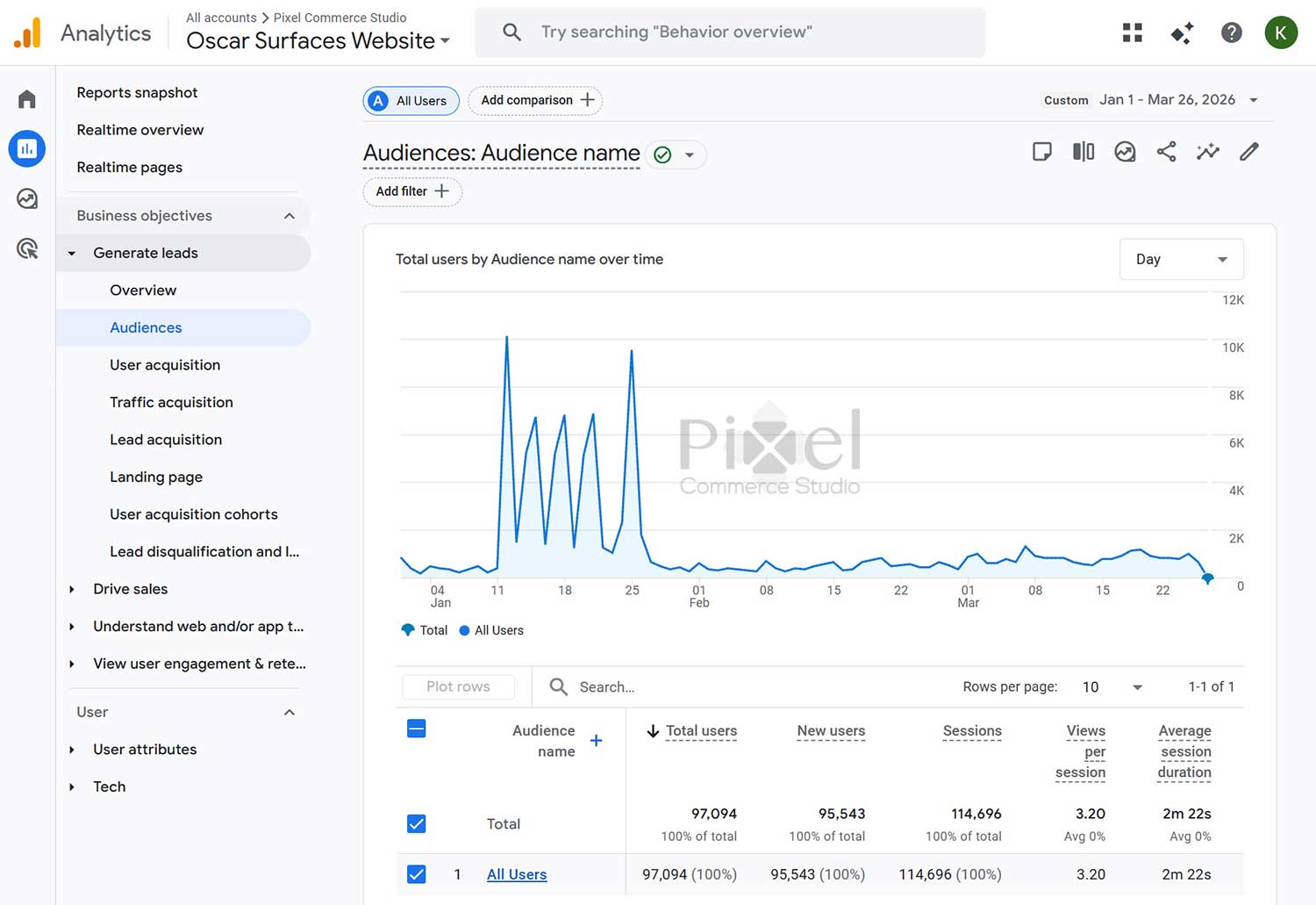The width and height of the screenshot is (1316, 905).
Task: Select the Explore icon in left navigation
Action: click(26, 198)
